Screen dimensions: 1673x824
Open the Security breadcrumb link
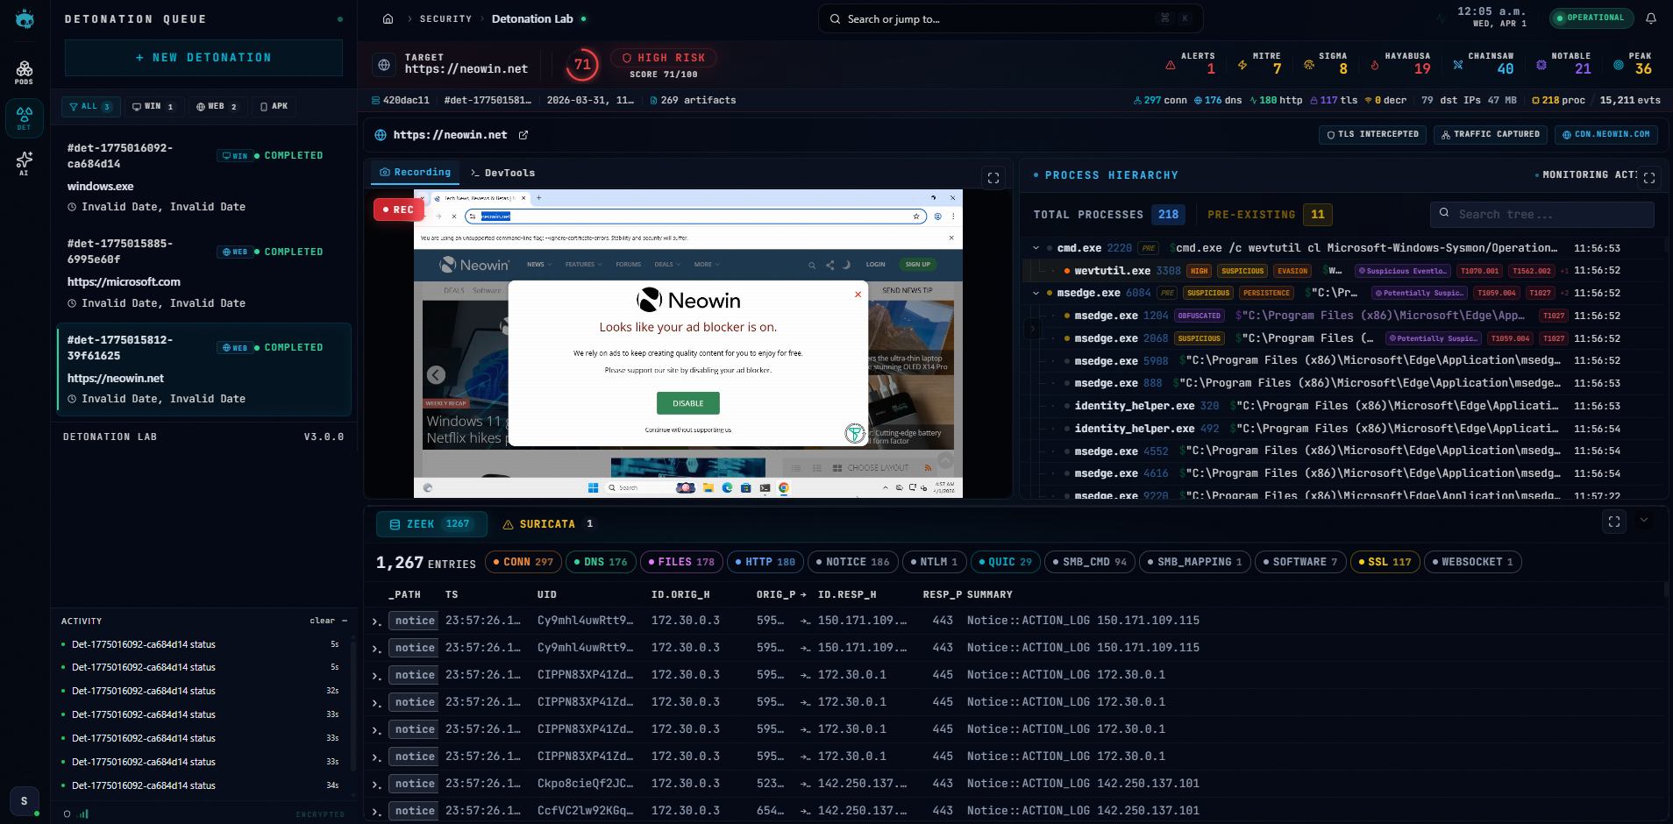pos(445,19)
